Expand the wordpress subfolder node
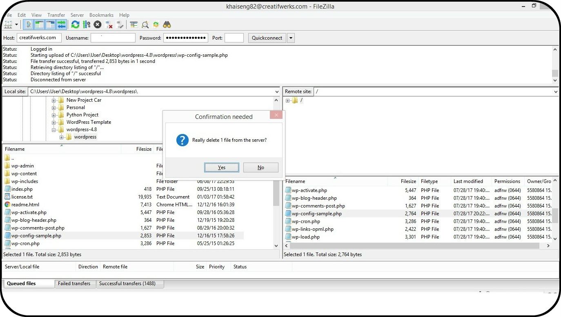 pyautogui.click(x=61, y=137)
